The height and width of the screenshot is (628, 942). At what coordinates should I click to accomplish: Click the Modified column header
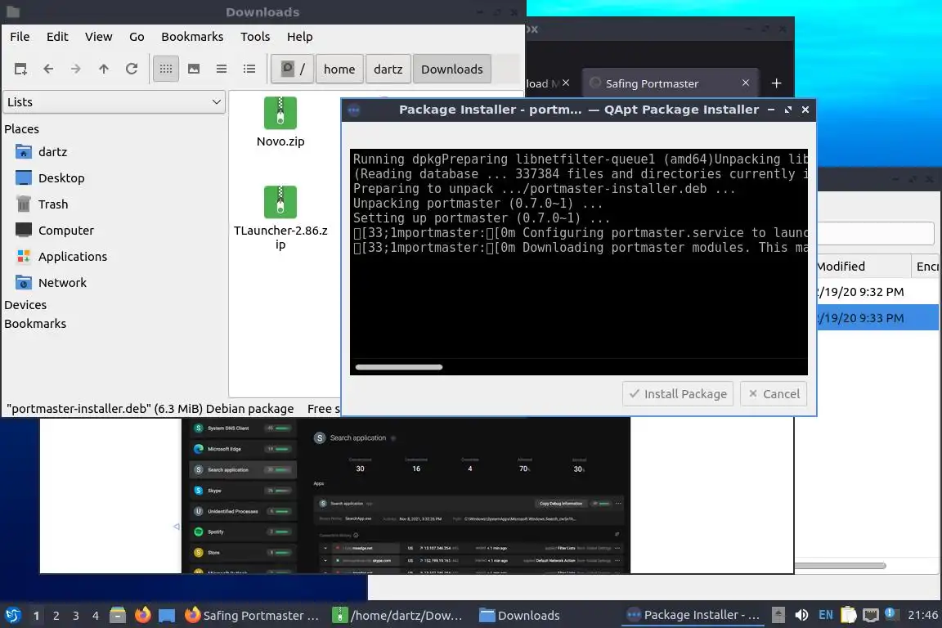click(x=862, y=267)
